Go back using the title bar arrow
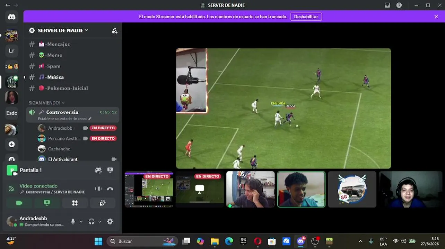 click(8, 5)
